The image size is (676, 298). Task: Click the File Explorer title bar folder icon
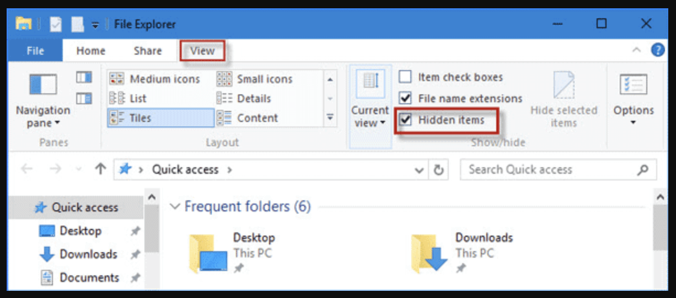23,24
